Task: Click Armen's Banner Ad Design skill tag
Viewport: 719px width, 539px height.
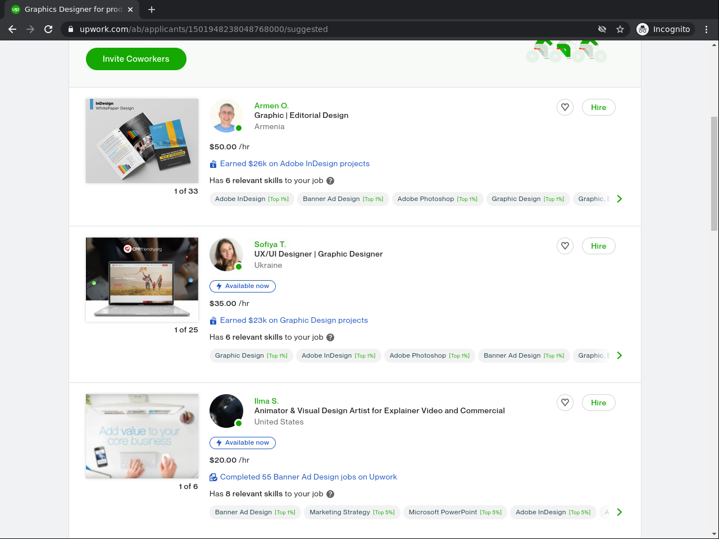Action: [343, 199]
